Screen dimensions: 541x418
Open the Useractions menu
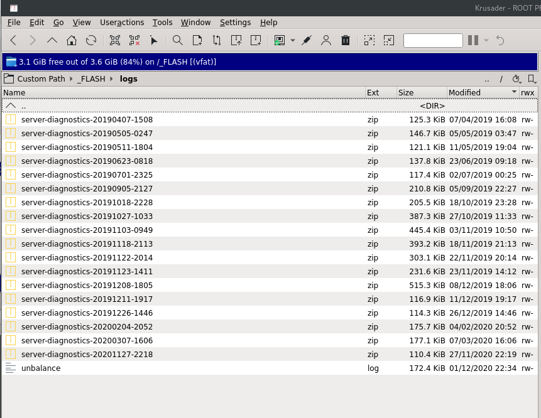click(x=122, y=23)
